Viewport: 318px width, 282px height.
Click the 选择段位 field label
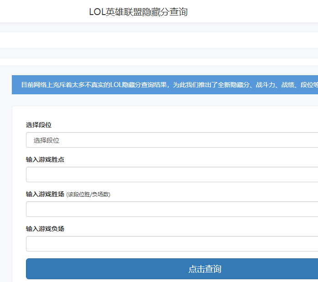[39, 125]
